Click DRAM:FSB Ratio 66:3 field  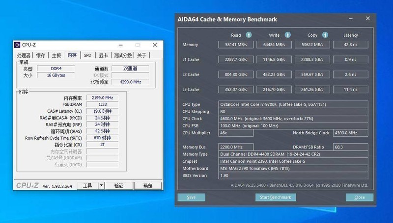[351, 147]
